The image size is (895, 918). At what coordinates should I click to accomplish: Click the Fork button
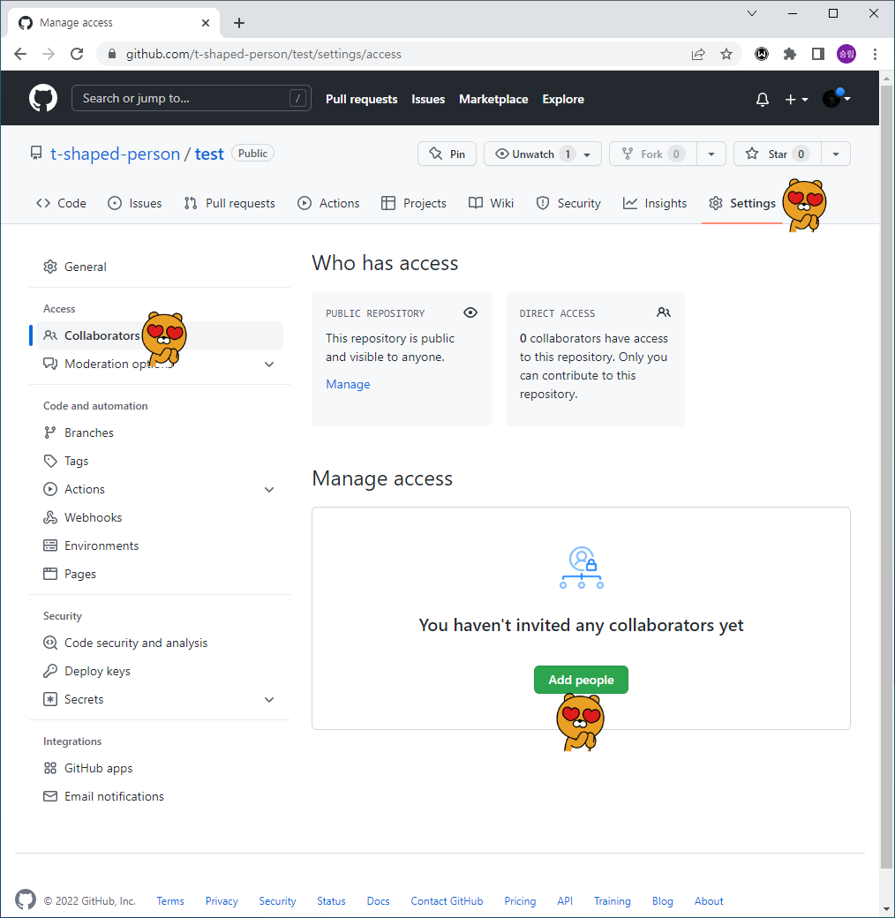tap(652, 154)
